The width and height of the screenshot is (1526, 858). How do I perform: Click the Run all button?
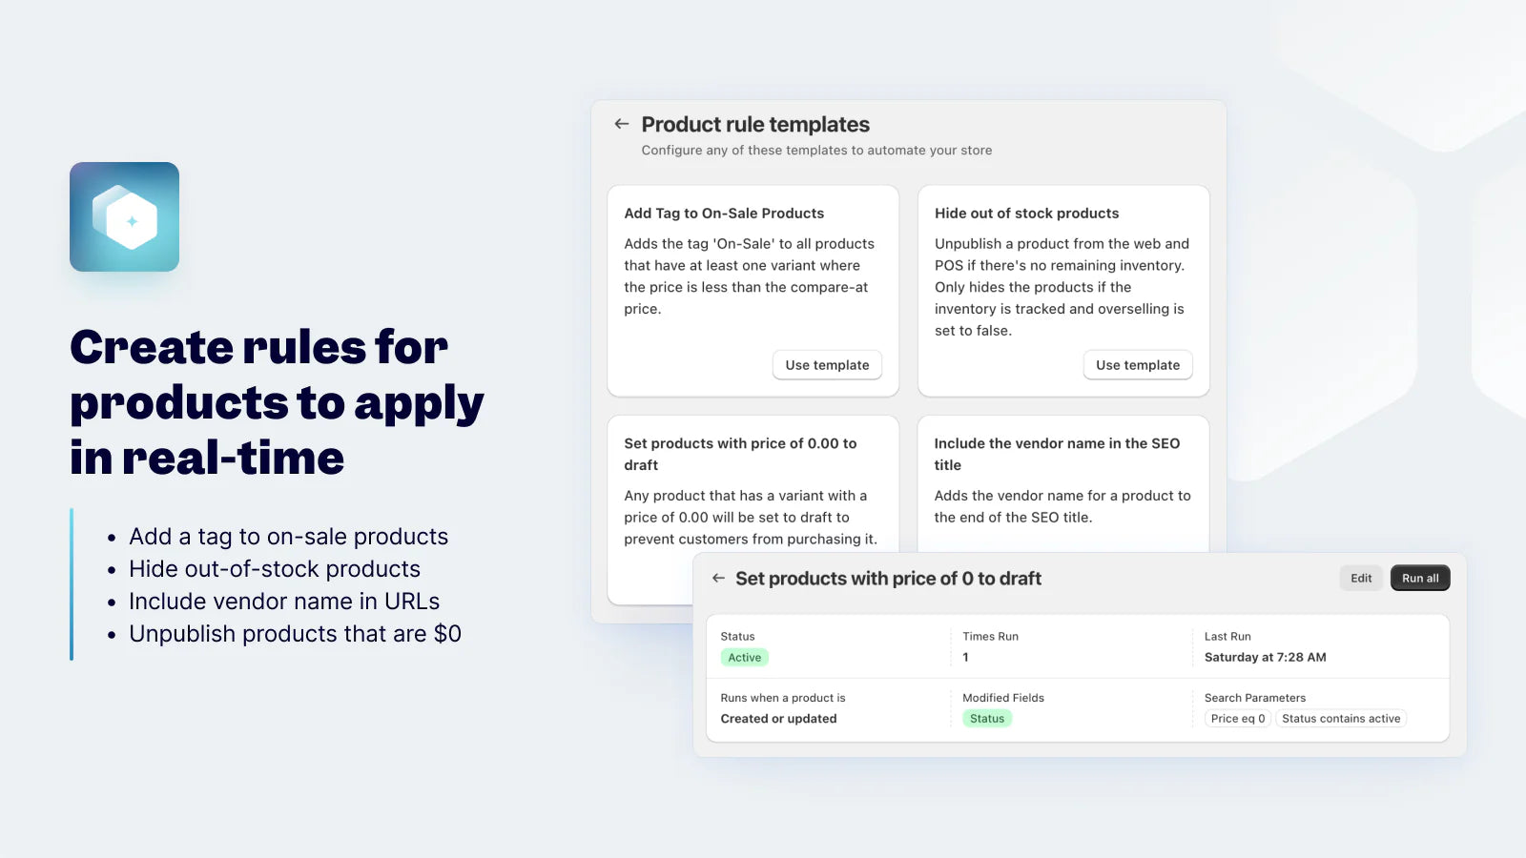[1419, 578]
